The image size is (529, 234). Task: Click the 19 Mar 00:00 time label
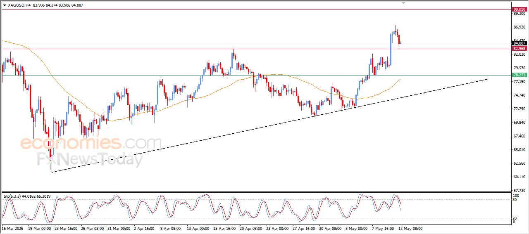(x=39, y=228)
